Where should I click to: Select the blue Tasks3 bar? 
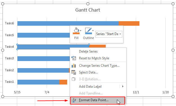pos(44,59)
